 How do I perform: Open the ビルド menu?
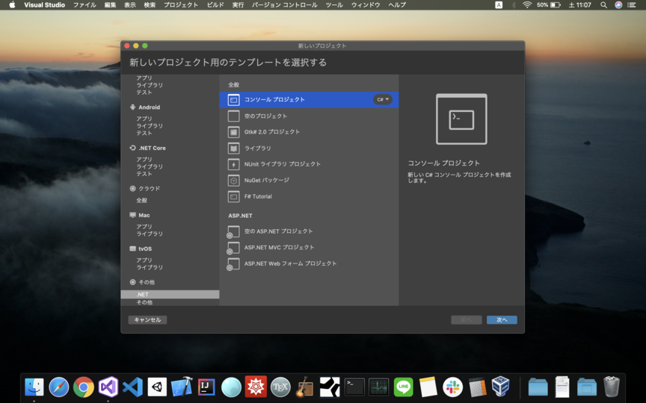215,5
